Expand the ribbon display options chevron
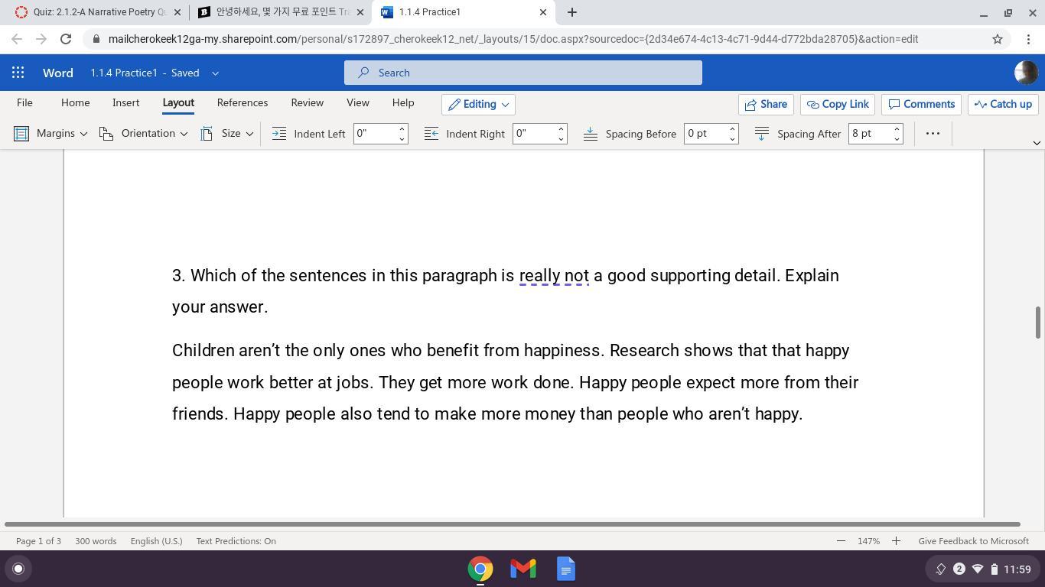The image size is (1045, 587). click(1037, 143)
